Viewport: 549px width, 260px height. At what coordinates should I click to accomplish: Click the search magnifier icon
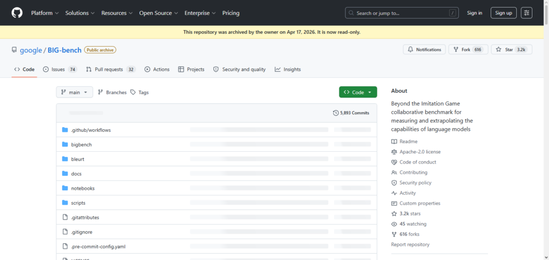pos(351,13)
